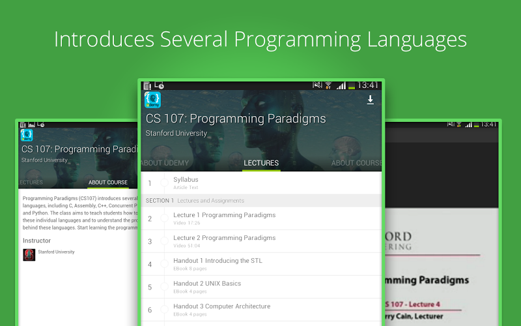Mark Lecture 2 progress circle
The image size is (521, 326).
pos(165,241)
